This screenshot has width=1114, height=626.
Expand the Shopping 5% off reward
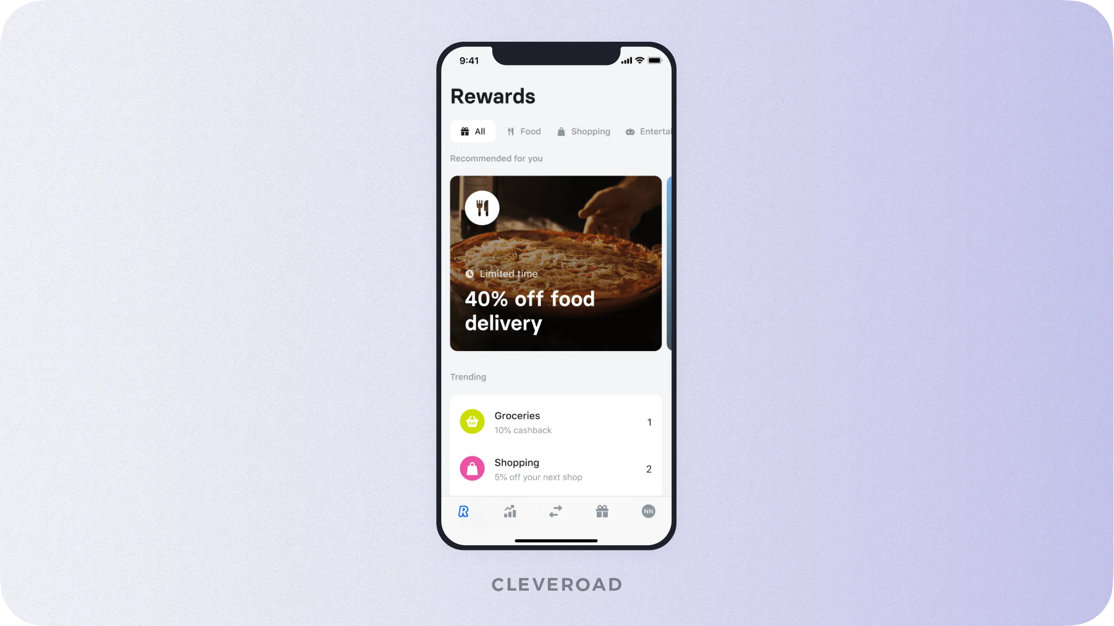(x=556, y=468)
